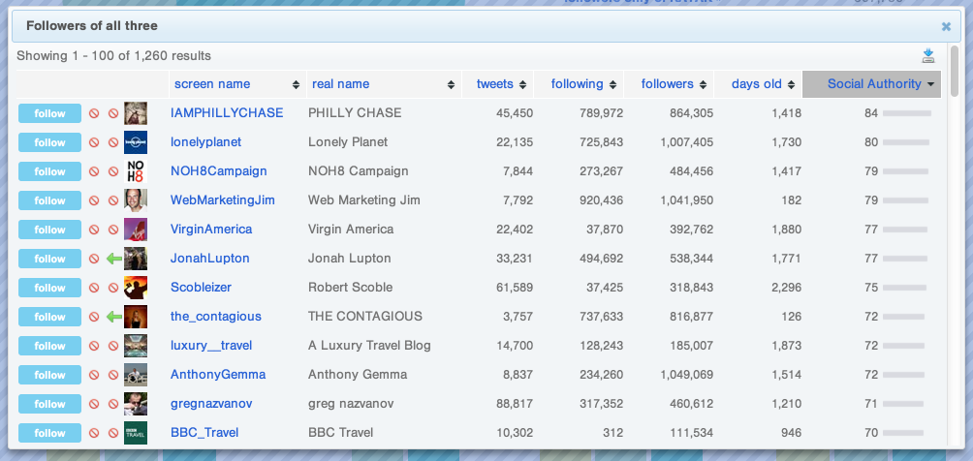Select followers value 1,049,069
Image resolution: width=973 pixels, height=461 pixels.
(686, 375)
